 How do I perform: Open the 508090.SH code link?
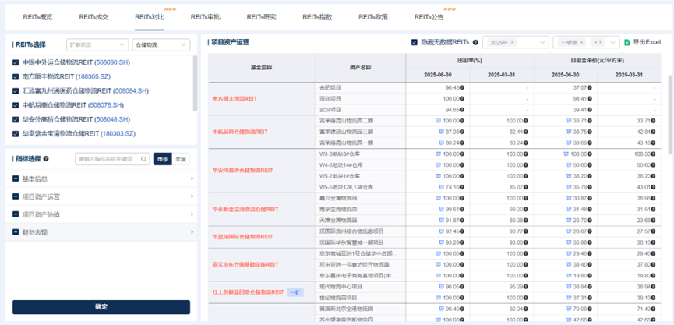[x=112, y=63]
